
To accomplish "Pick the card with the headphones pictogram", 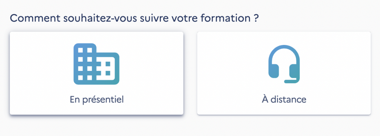I will pos(284,73).
